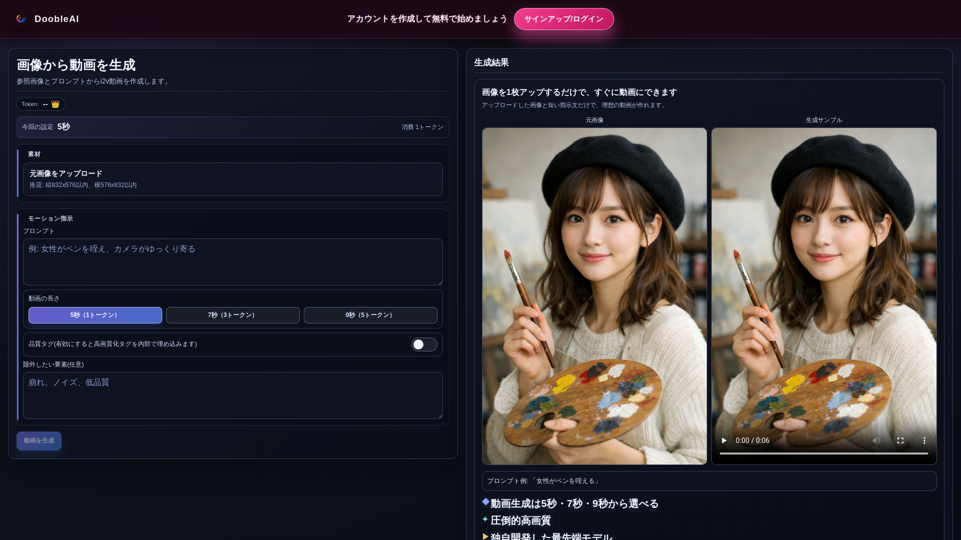Choose the 9秒（5トークン） video length
The width and height of the screenshot is (961, 540).
tap(370, 315)
